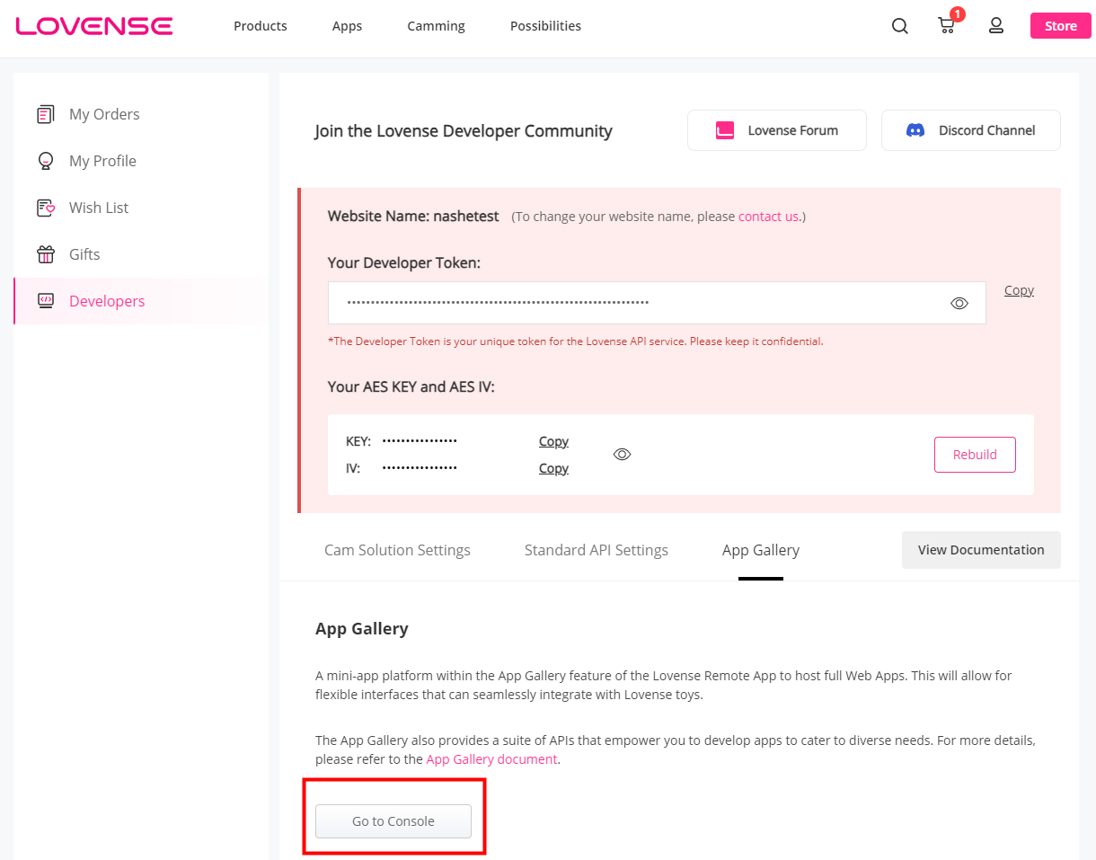Click the Lovense logo
Viewport: 1096px width, 860px height.
[x=94, y=26]
